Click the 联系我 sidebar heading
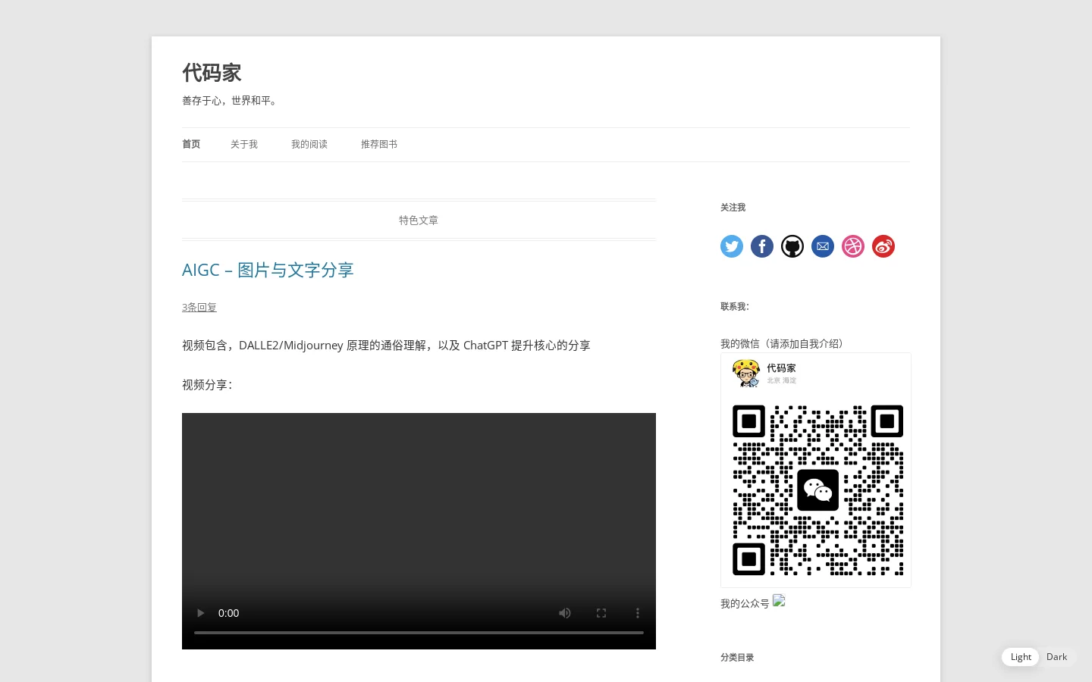The image size is (1092, 682). coord(734,307)
